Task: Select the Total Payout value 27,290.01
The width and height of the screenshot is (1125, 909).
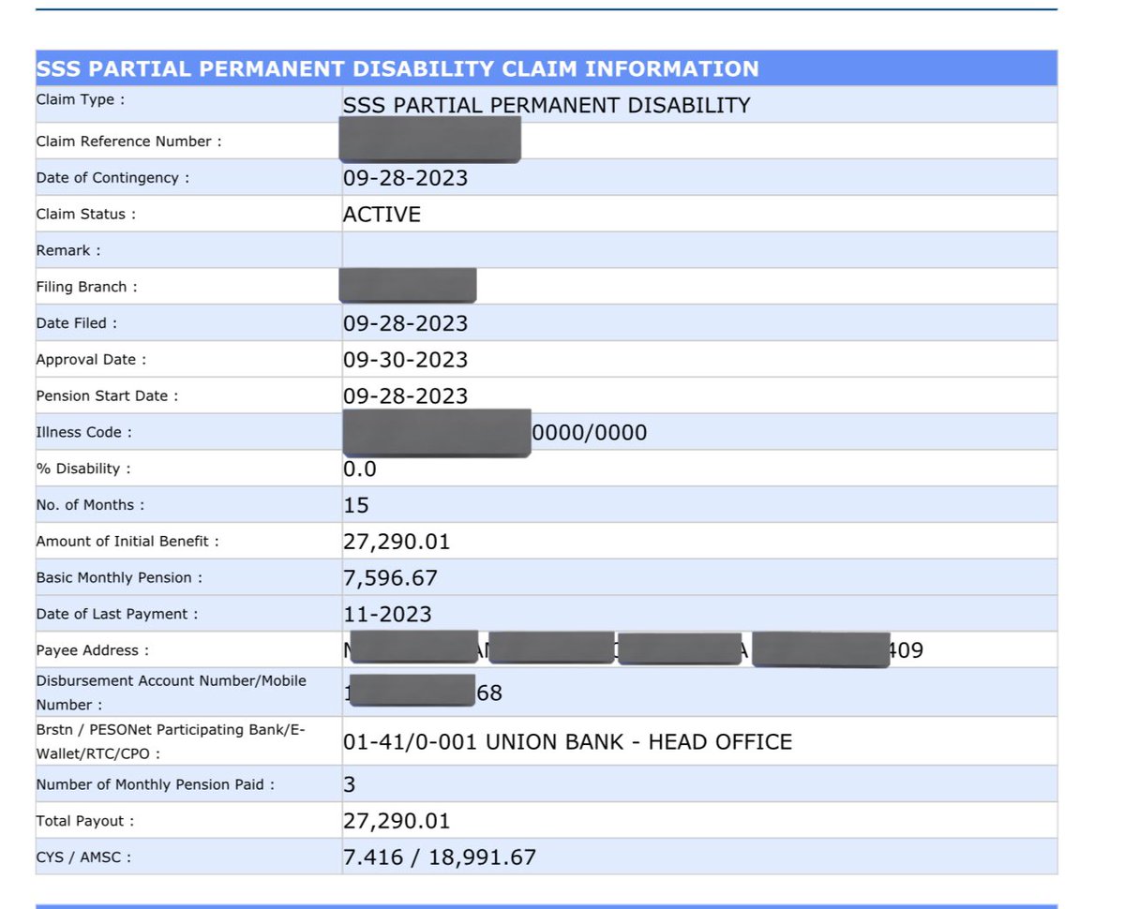Action: coord(397,821)
